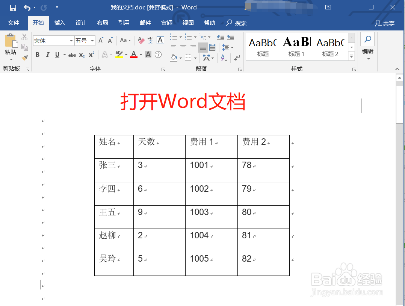
Task: Switch to the 插入 ribbon tab
Action: 59,23
